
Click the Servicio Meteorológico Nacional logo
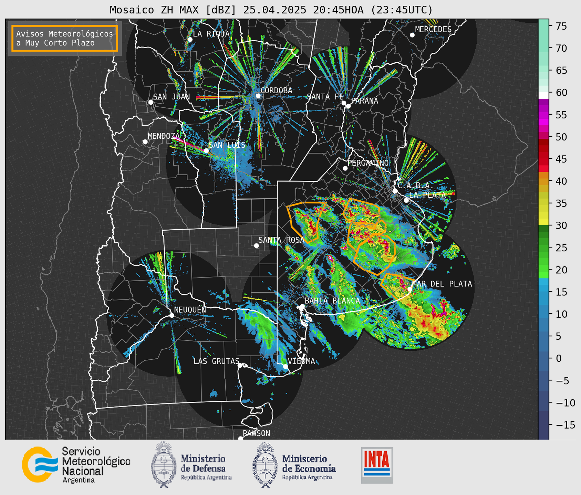[76, 465]
